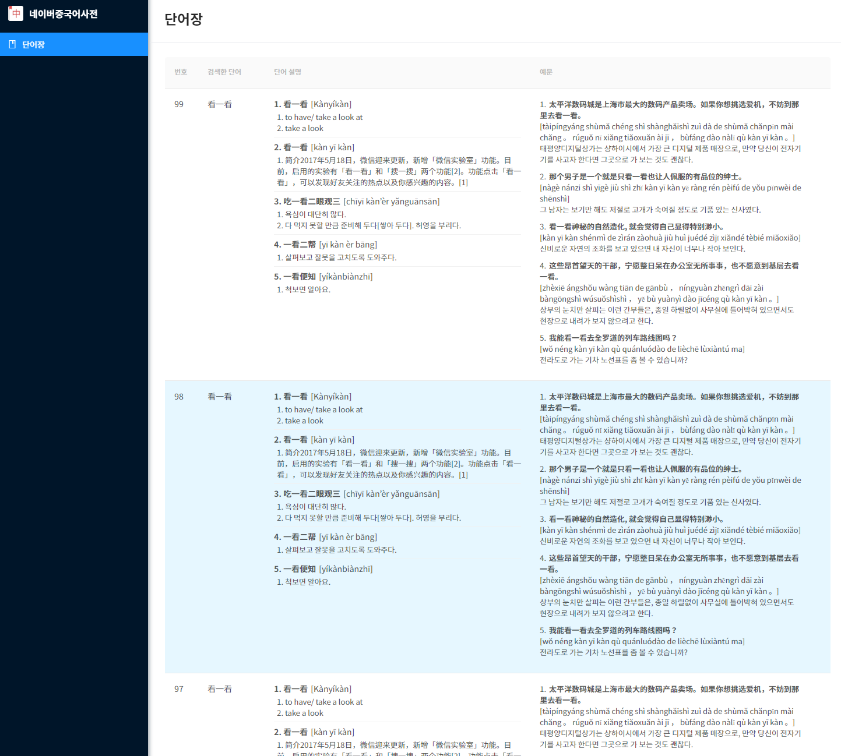This screenshot has width=841, height=756.
Task: Click example 1 太平洋数码城 sentence in row 99
Action: coord(669,109)
